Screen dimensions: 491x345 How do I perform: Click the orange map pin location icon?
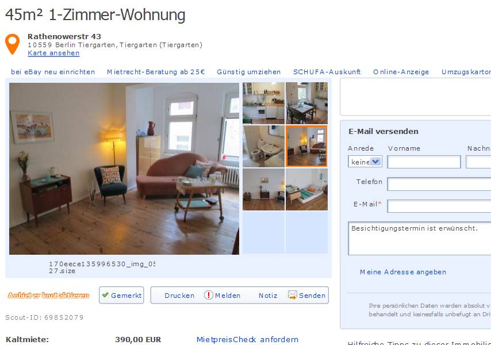click(12, 44)
